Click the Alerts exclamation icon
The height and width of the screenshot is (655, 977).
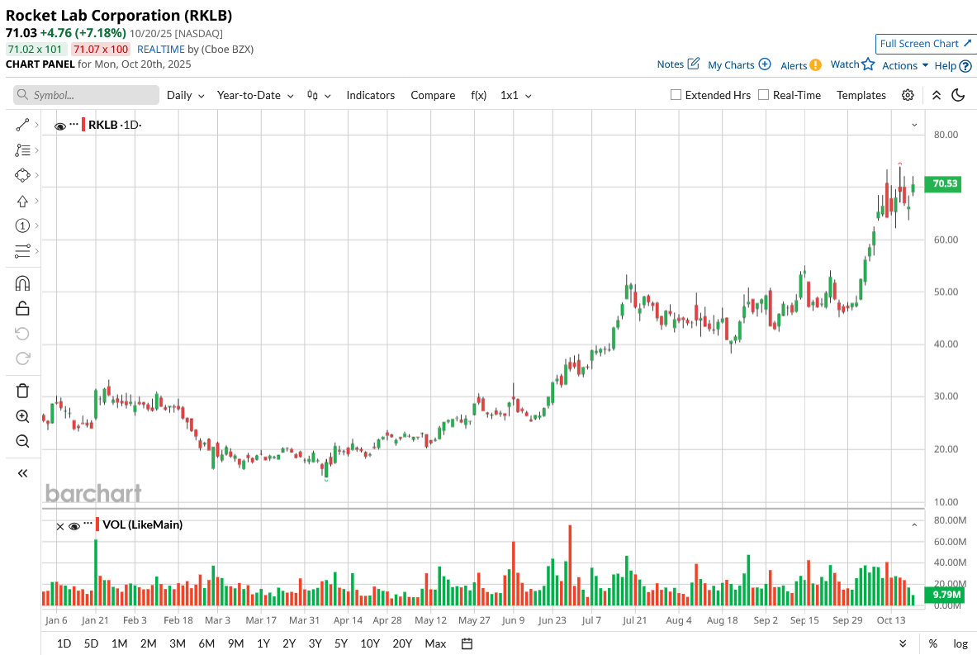coord(816,64)
